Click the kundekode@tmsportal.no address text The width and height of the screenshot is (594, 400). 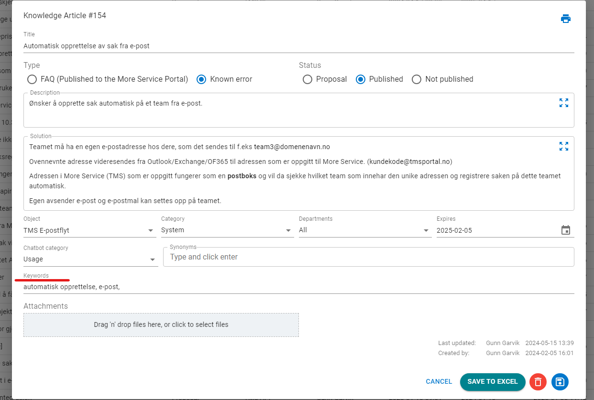click(410, 162)
